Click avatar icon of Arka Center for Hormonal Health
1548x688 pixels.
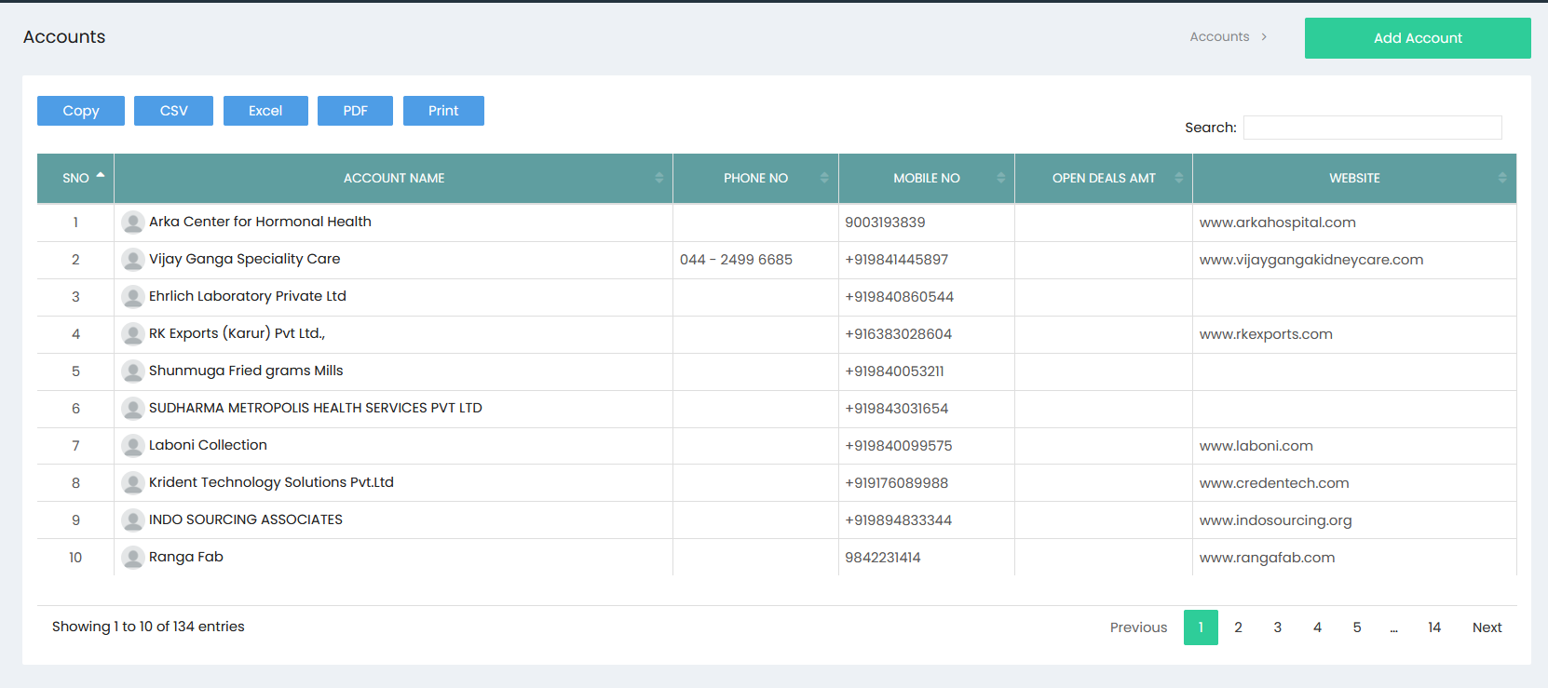pos(133,222)
